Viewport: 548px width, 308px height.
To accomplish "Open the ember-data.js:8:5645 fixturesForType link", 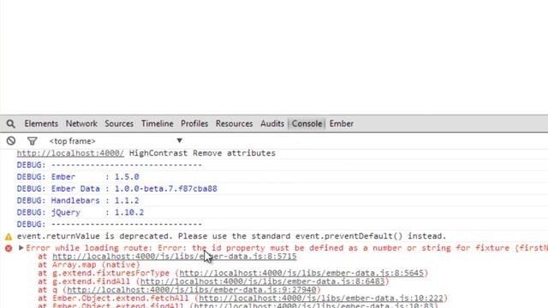I will [301, 273].
